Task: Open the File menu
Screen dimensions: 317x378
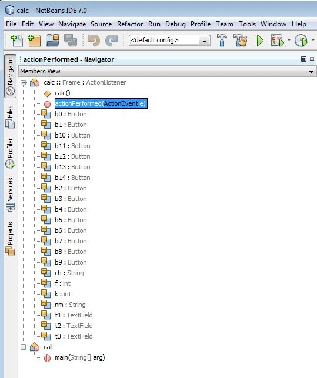Action: (11, 24)
